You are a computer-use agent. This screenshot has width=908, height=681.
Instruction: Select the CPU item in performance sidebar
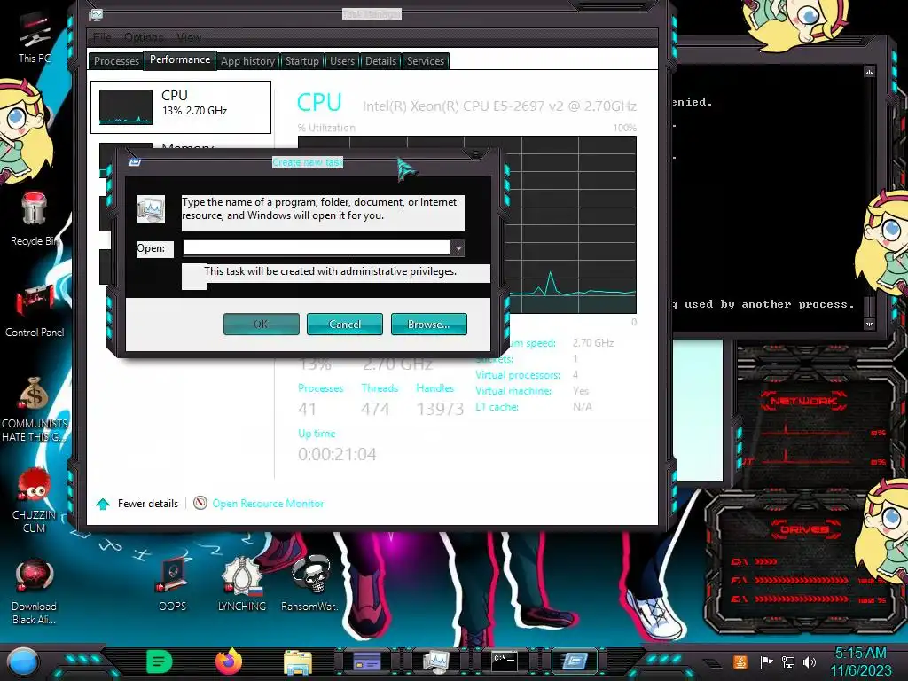pyautogui.click(x=181, y=107)
